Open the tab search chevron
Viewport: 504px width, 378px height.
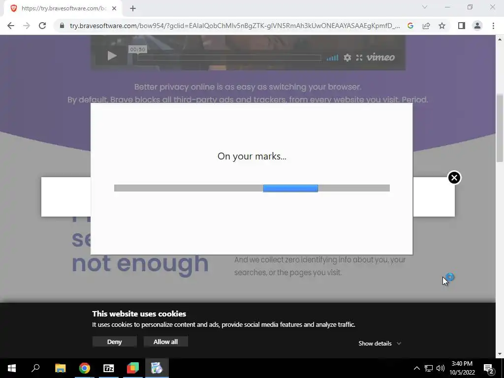[x=425, y=7]
